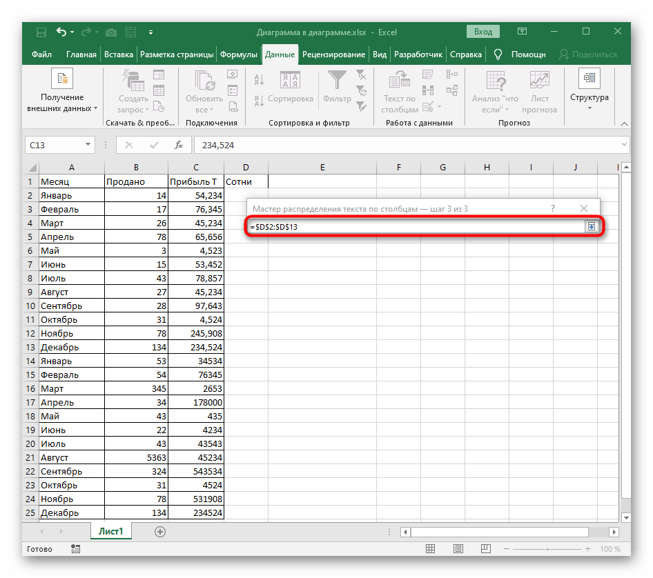Screen dimensions: 653x578
Task: Select column E header
Action: click(322, 168)
